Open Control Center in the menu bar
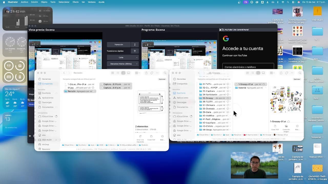The width and height of the screenshot is (328, 184). [x=294, y=2]
